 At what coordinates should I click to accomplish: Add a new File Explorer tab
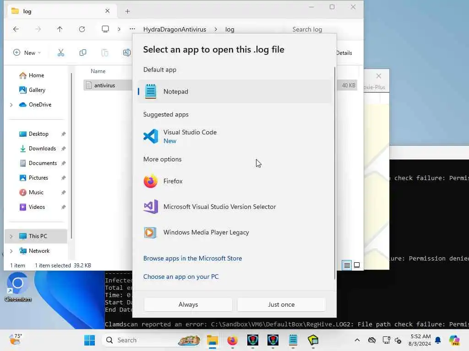(x=127, y=11)
